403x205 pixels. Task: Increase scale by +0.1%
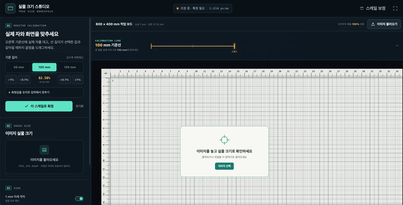tap(64, 80)
